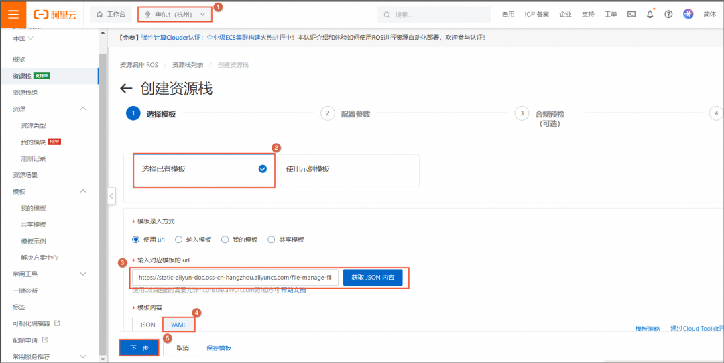Open the 帮助文档 link

pyautogui.click(x=293, y=290)
